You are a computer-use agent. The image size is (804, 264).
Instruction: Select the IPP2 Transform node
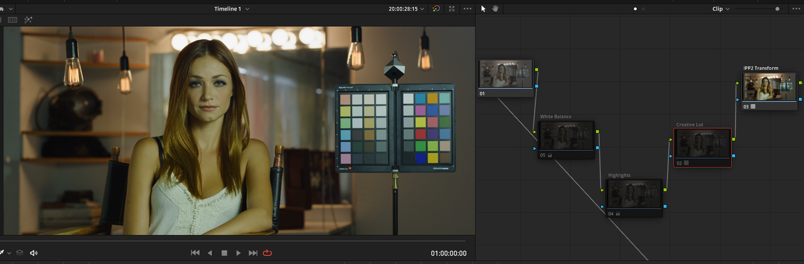click(x=770, y=92)
